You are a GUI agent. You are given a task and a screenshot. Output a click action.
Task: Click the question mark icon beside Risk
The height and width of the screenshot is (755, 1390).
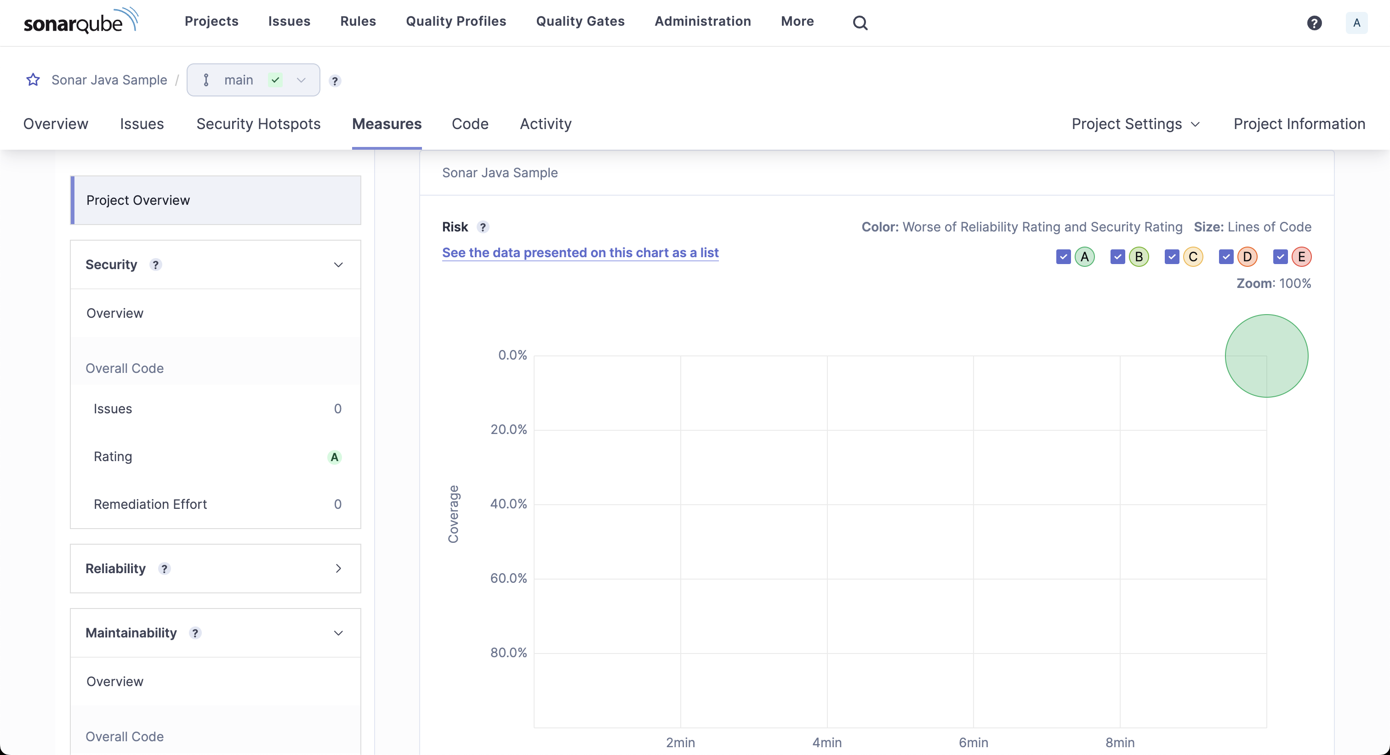(x=483, y=227)
